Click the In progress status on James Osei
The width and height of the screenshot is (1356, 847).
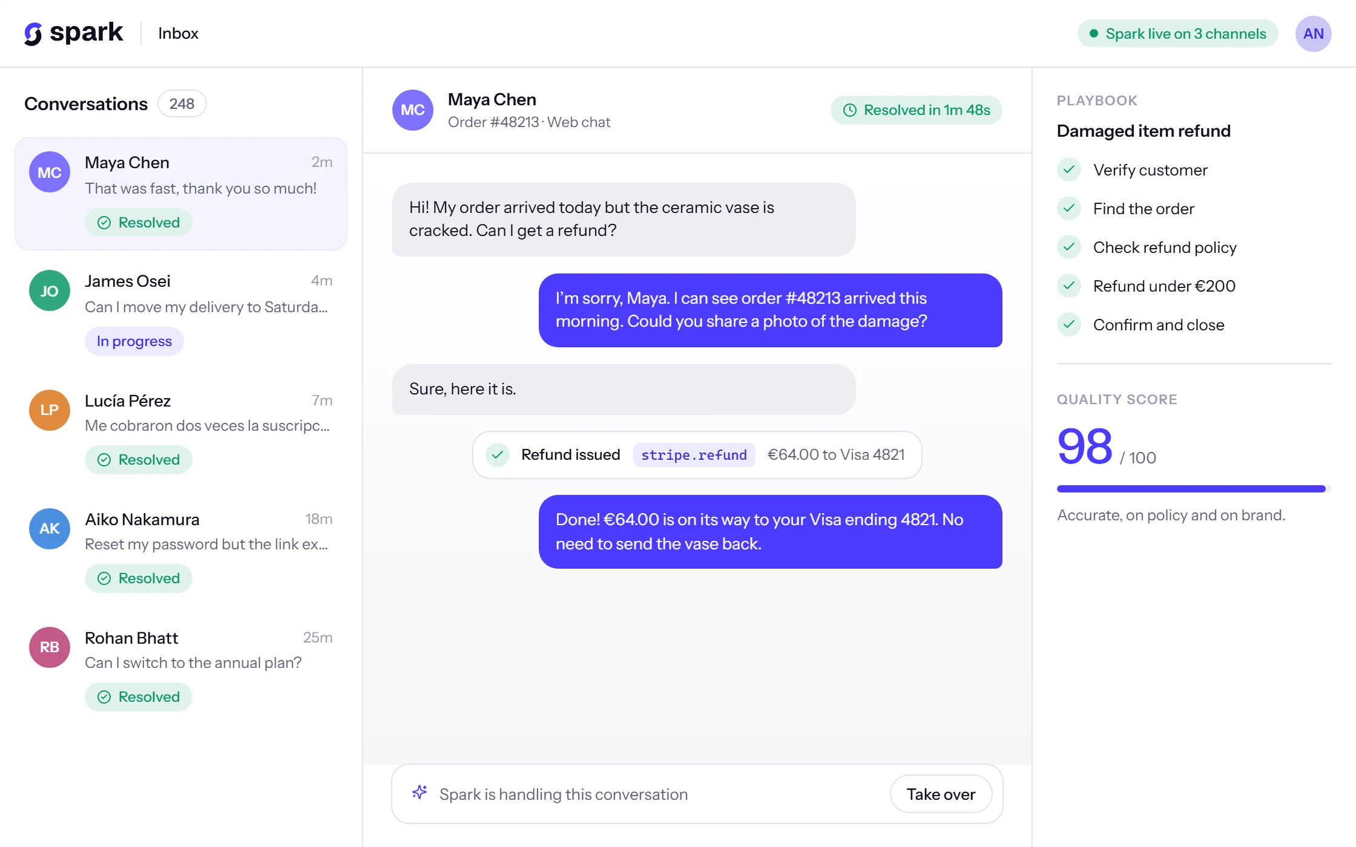coord(134,341)
